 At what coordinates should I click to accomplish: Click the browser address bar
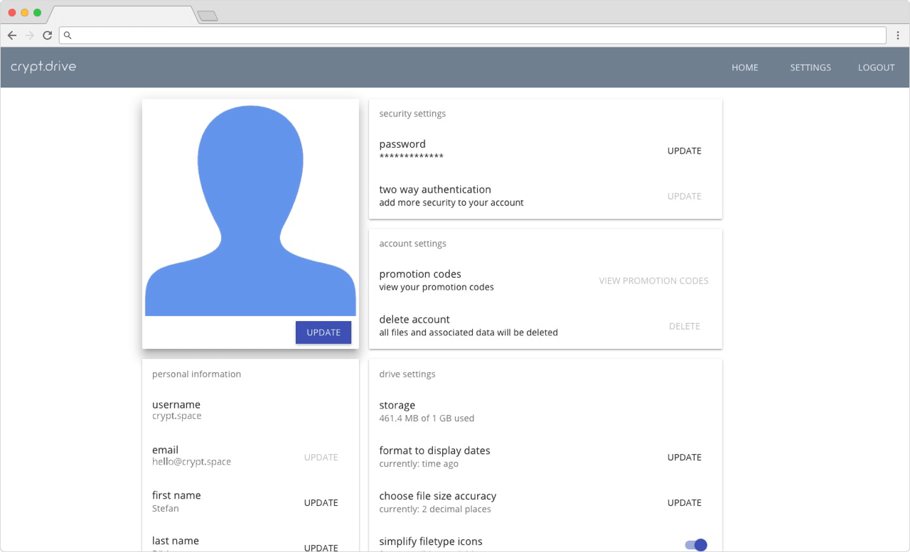(472, 35)
